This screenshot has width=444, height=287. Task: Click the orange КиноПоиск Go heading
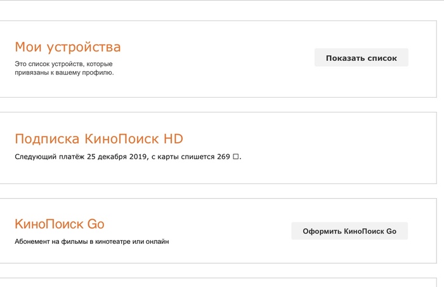click(x=60, y=224)
